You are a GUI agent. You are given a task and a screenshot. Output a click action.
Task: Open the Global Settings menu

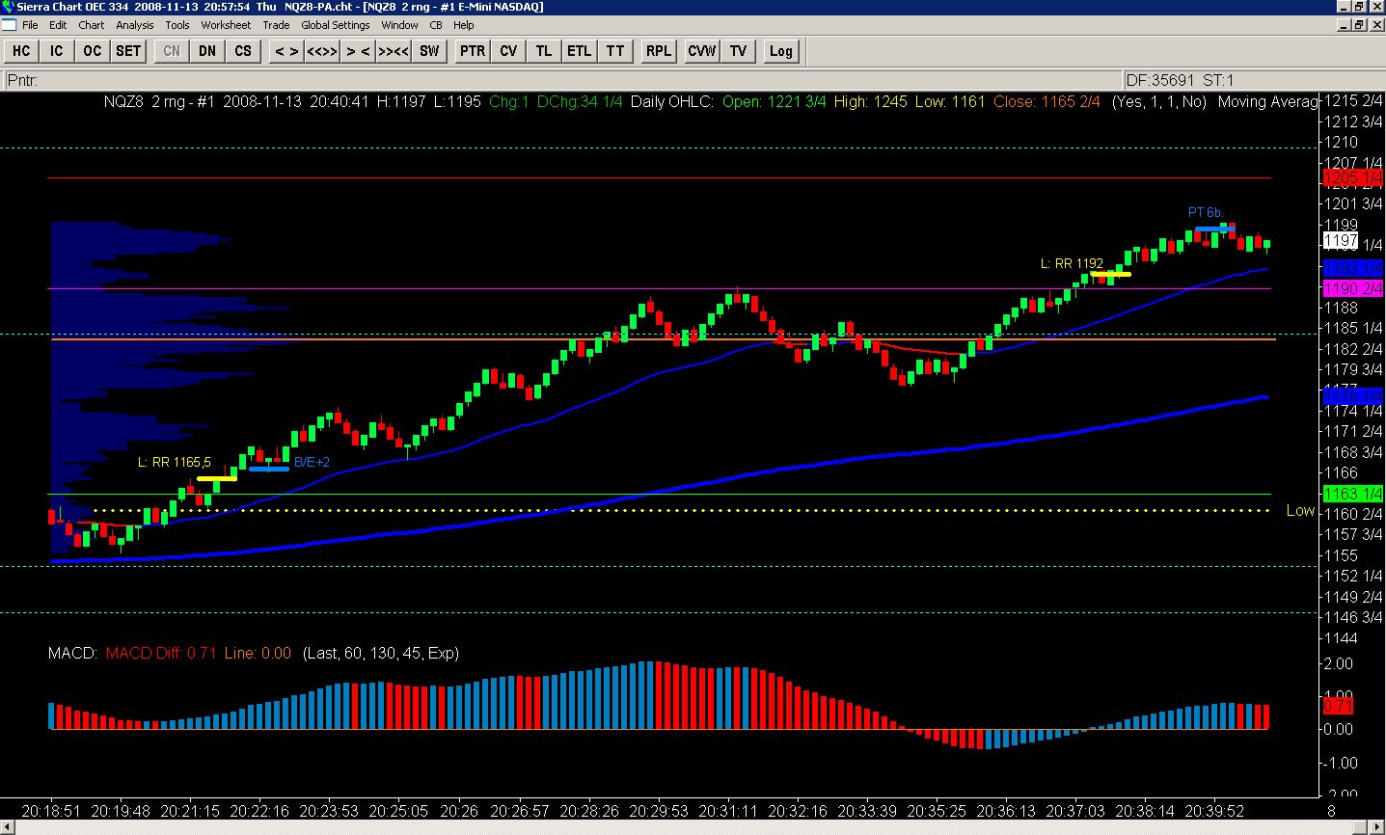(336, 25)
